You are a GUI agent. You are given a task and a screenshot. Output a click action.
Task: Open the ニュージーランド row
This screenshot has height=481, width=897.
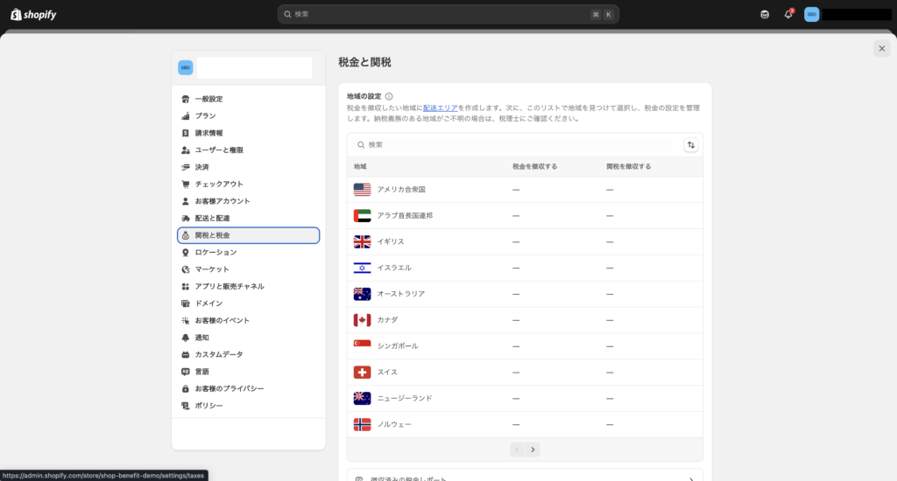525,398
